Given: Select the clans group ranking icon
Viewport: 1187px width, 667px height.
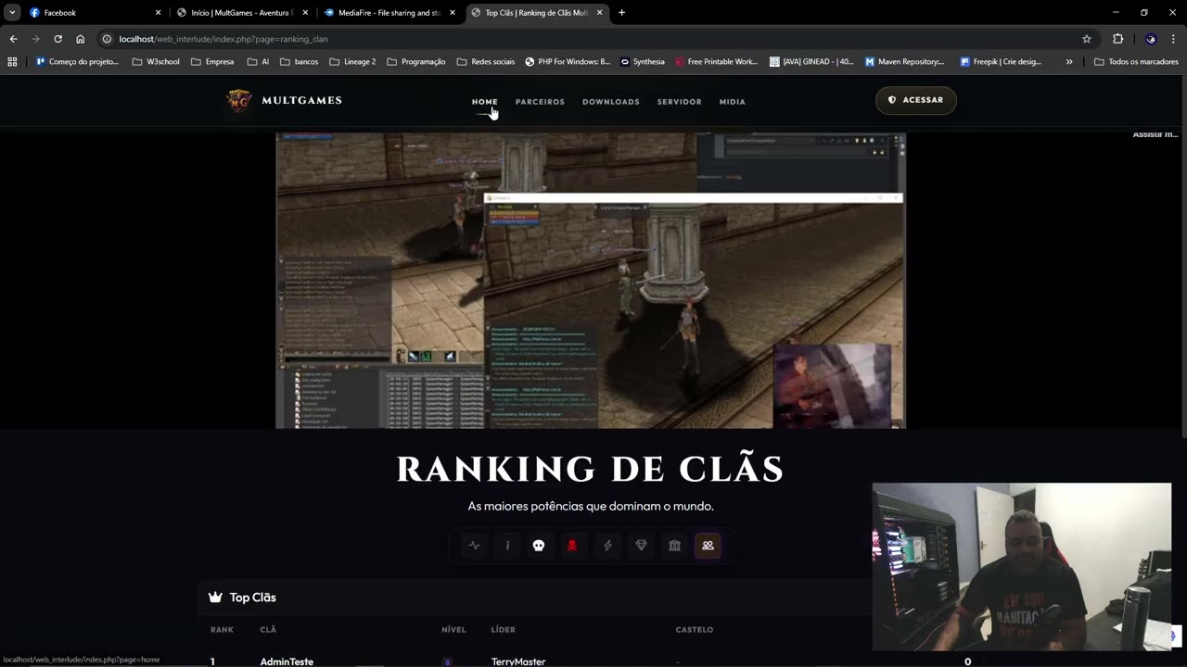Looking at the screenshot, I should 708,546.
